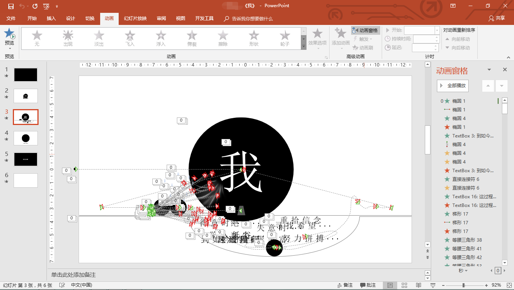Click the move-up arrow in animation pane
Image resolution: width=514 pixels, height=290 pixels.
[x=488, y=86]
